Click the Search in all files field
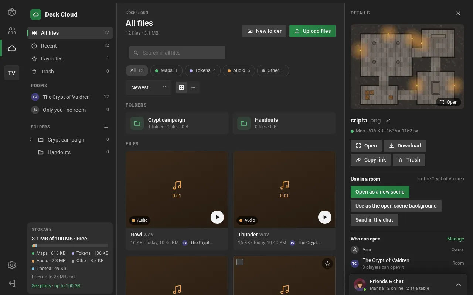This screenshot has width=473, height=295. (x=177, y=53)
